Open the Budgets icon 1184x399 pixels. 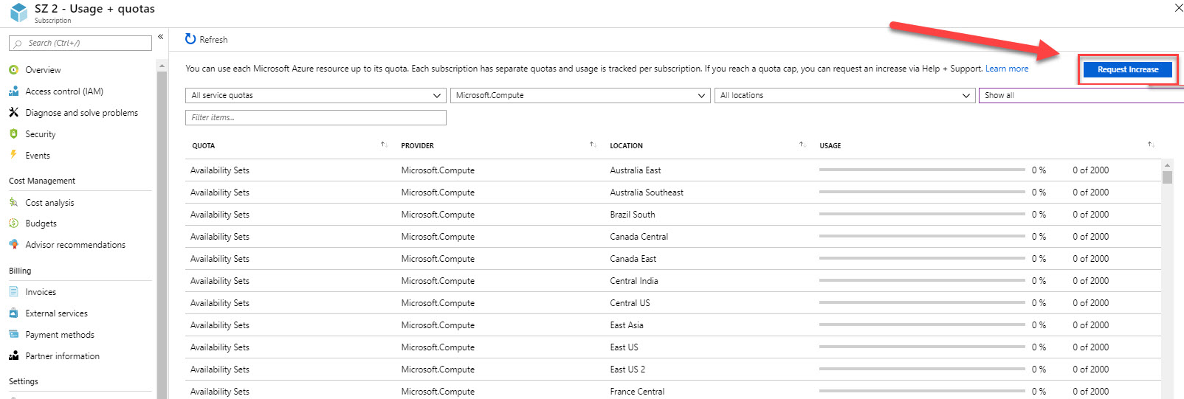pyautogui.click(x=13, y=223)
